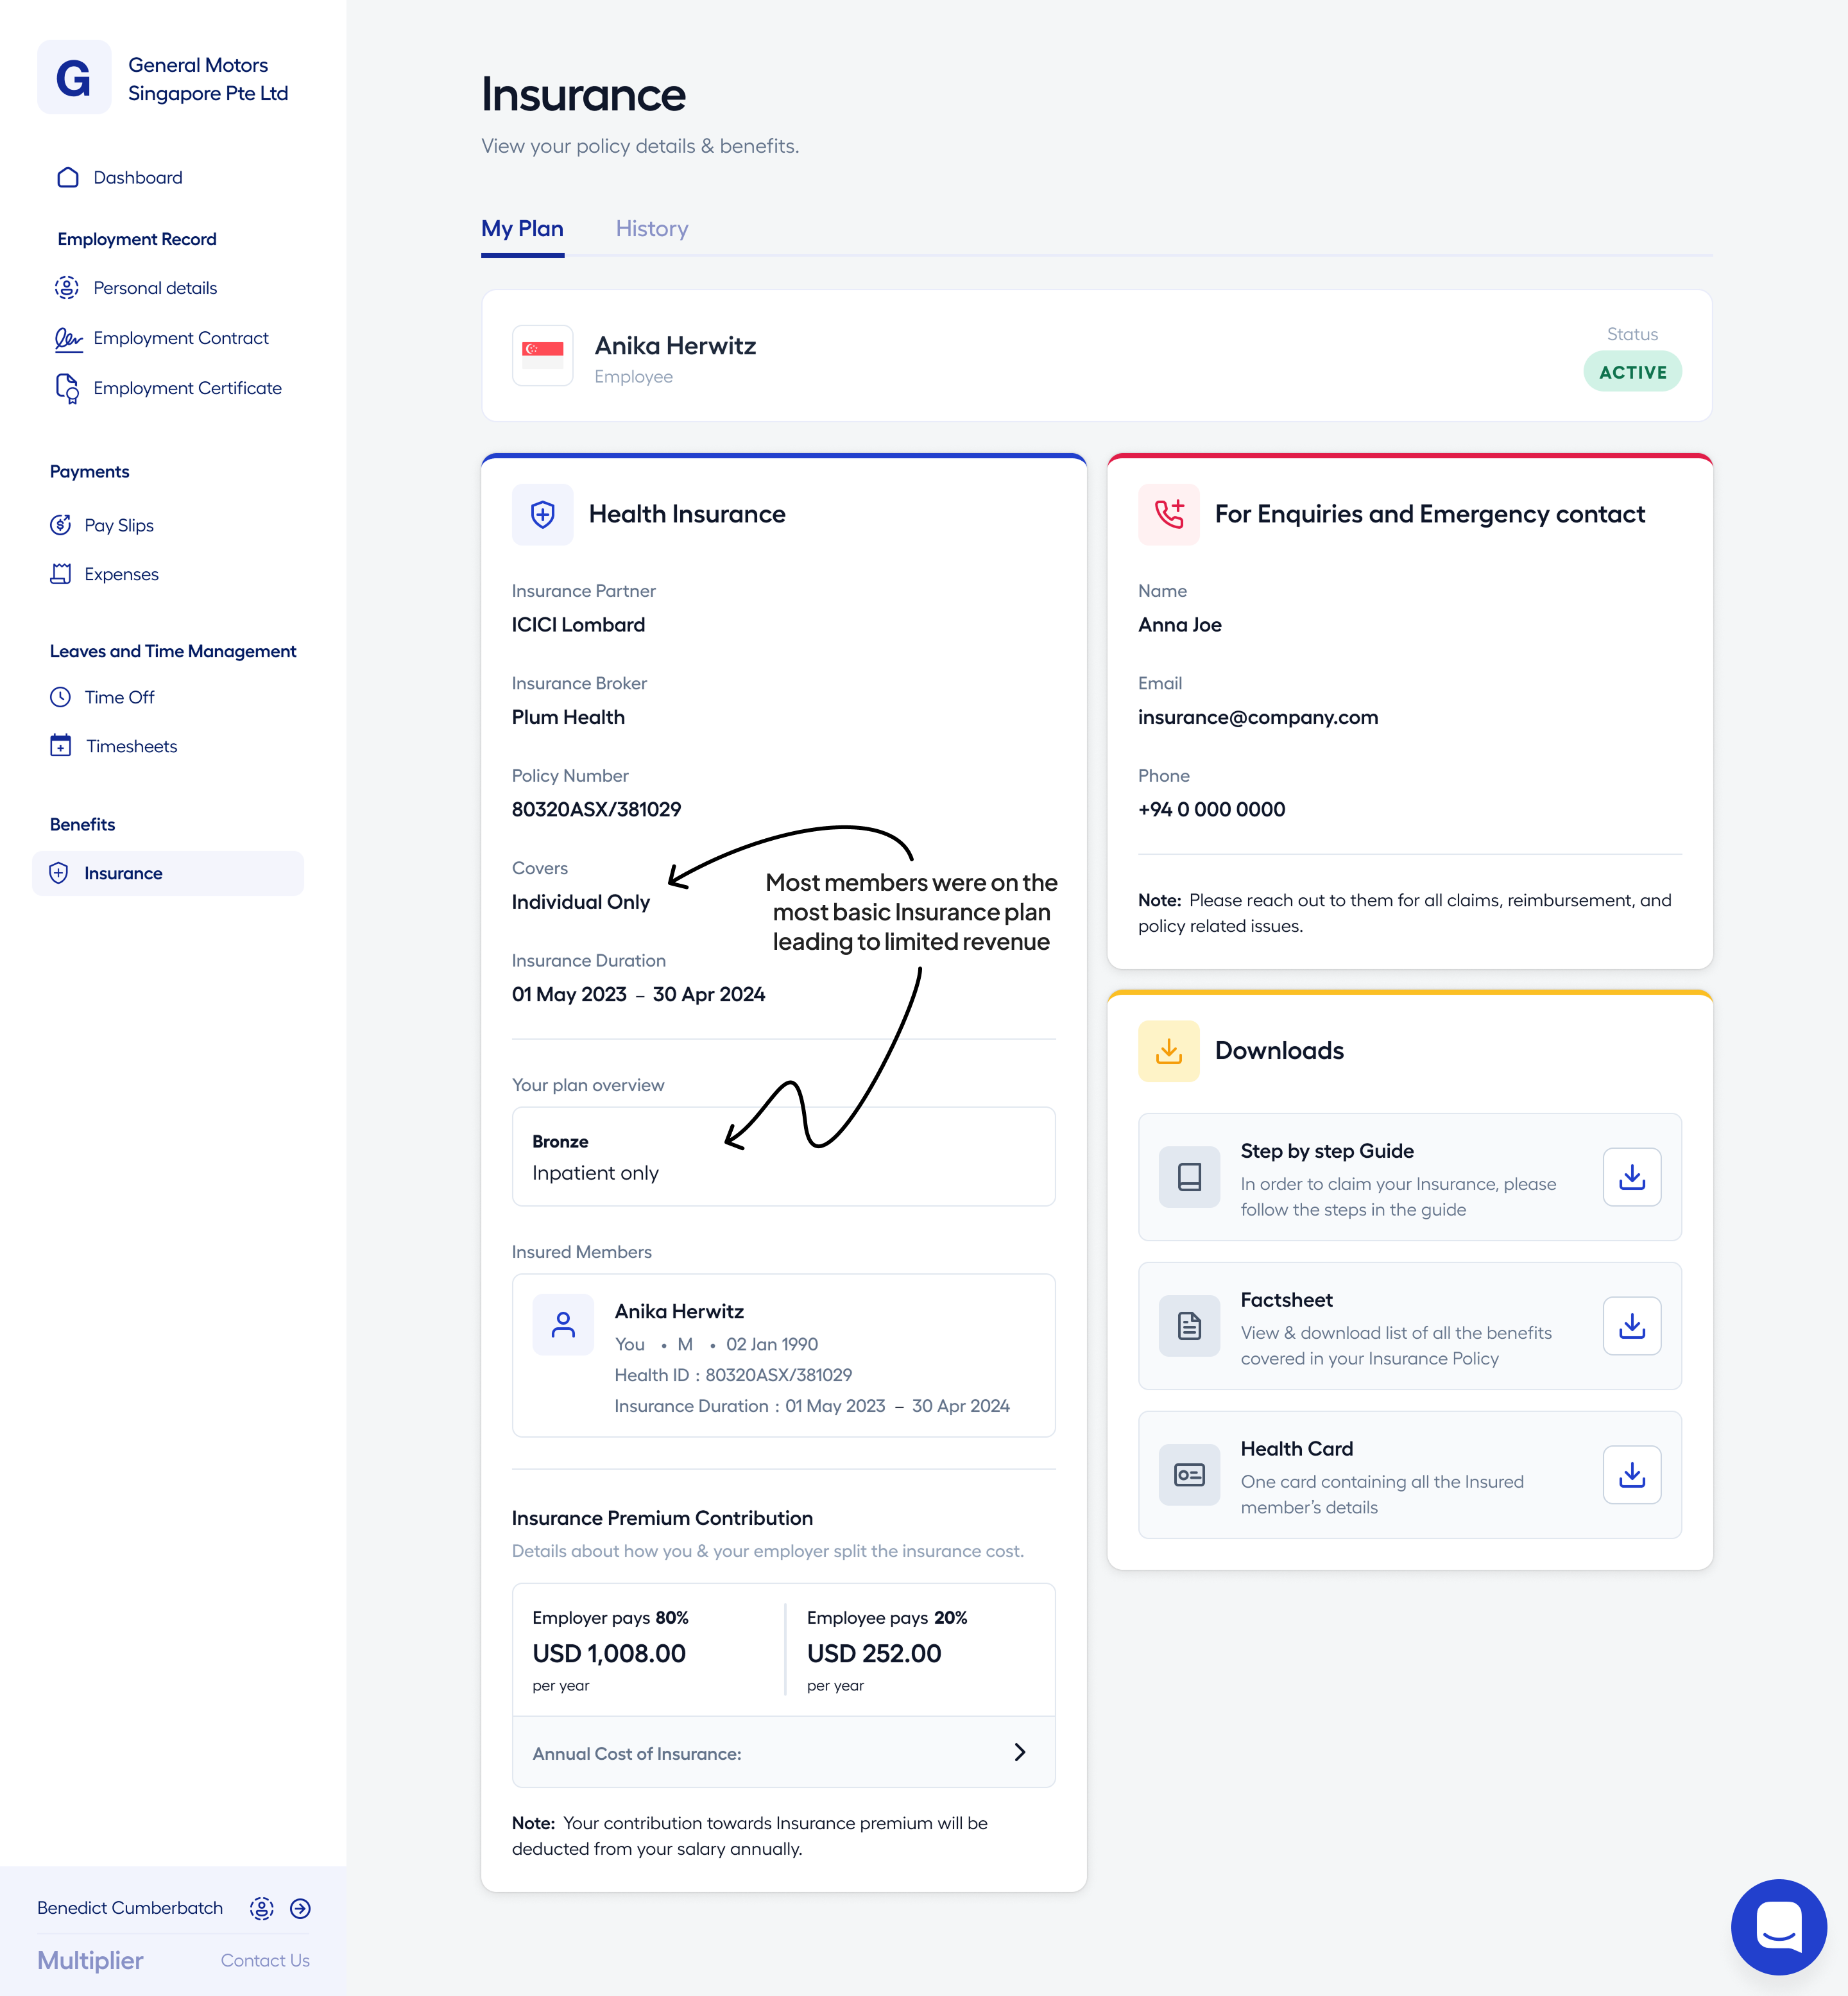Select the My Plan tab

(522, 229)
